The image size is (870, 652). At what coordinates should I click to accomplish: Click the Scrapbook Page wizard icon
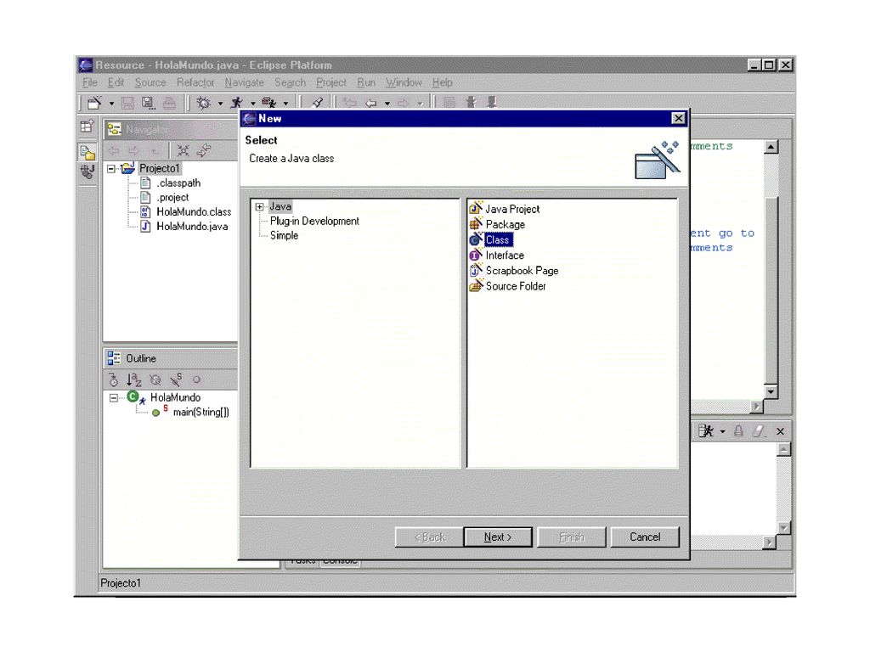pyautogui.click(x=476, y=271)
